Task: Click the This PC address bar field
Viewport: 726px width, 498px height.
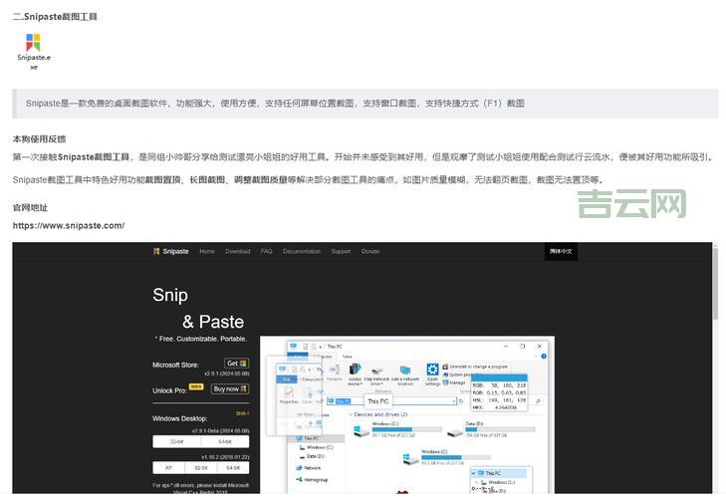Action: [x=391, y=401]
